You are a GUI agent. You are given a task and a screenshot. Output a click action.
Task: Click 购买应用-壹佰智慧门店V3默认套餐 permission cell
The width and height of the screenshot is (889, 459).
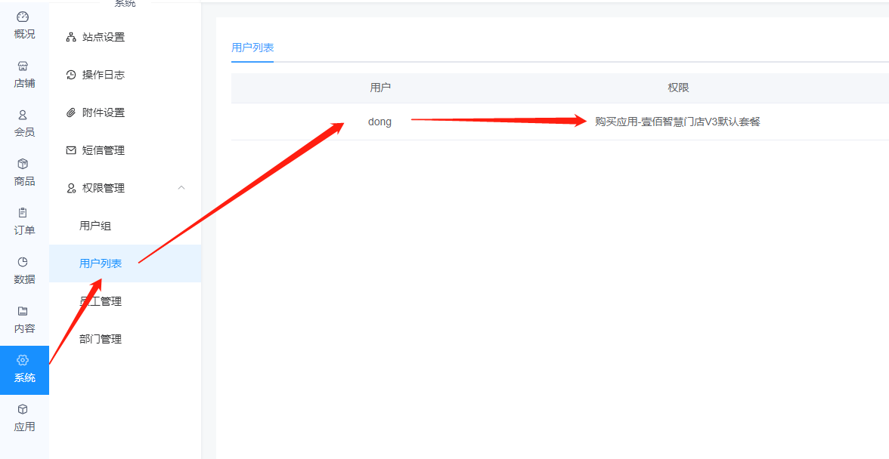(x=677, y=122)
